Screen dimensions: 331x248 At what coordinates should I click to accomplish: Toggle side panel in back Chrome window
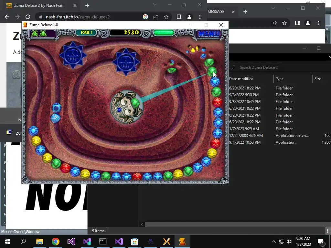(x=297, y=23)
